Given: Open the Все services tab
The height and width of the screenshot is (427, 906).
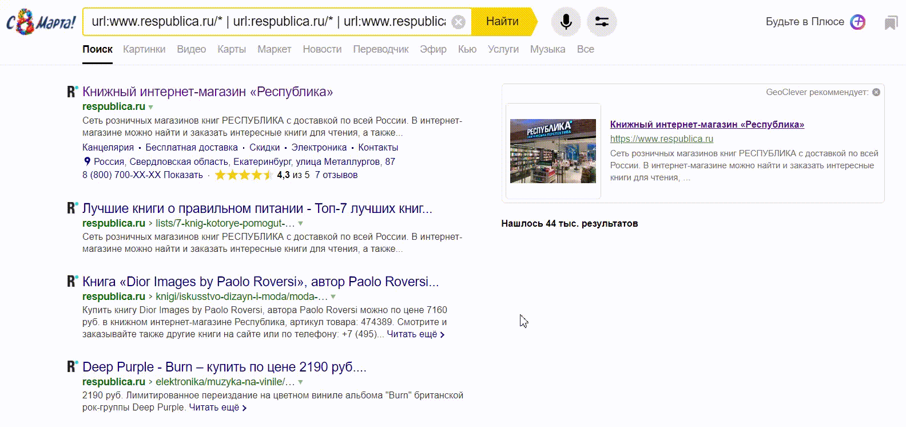Looking at the screenshot, I should 585,49.
